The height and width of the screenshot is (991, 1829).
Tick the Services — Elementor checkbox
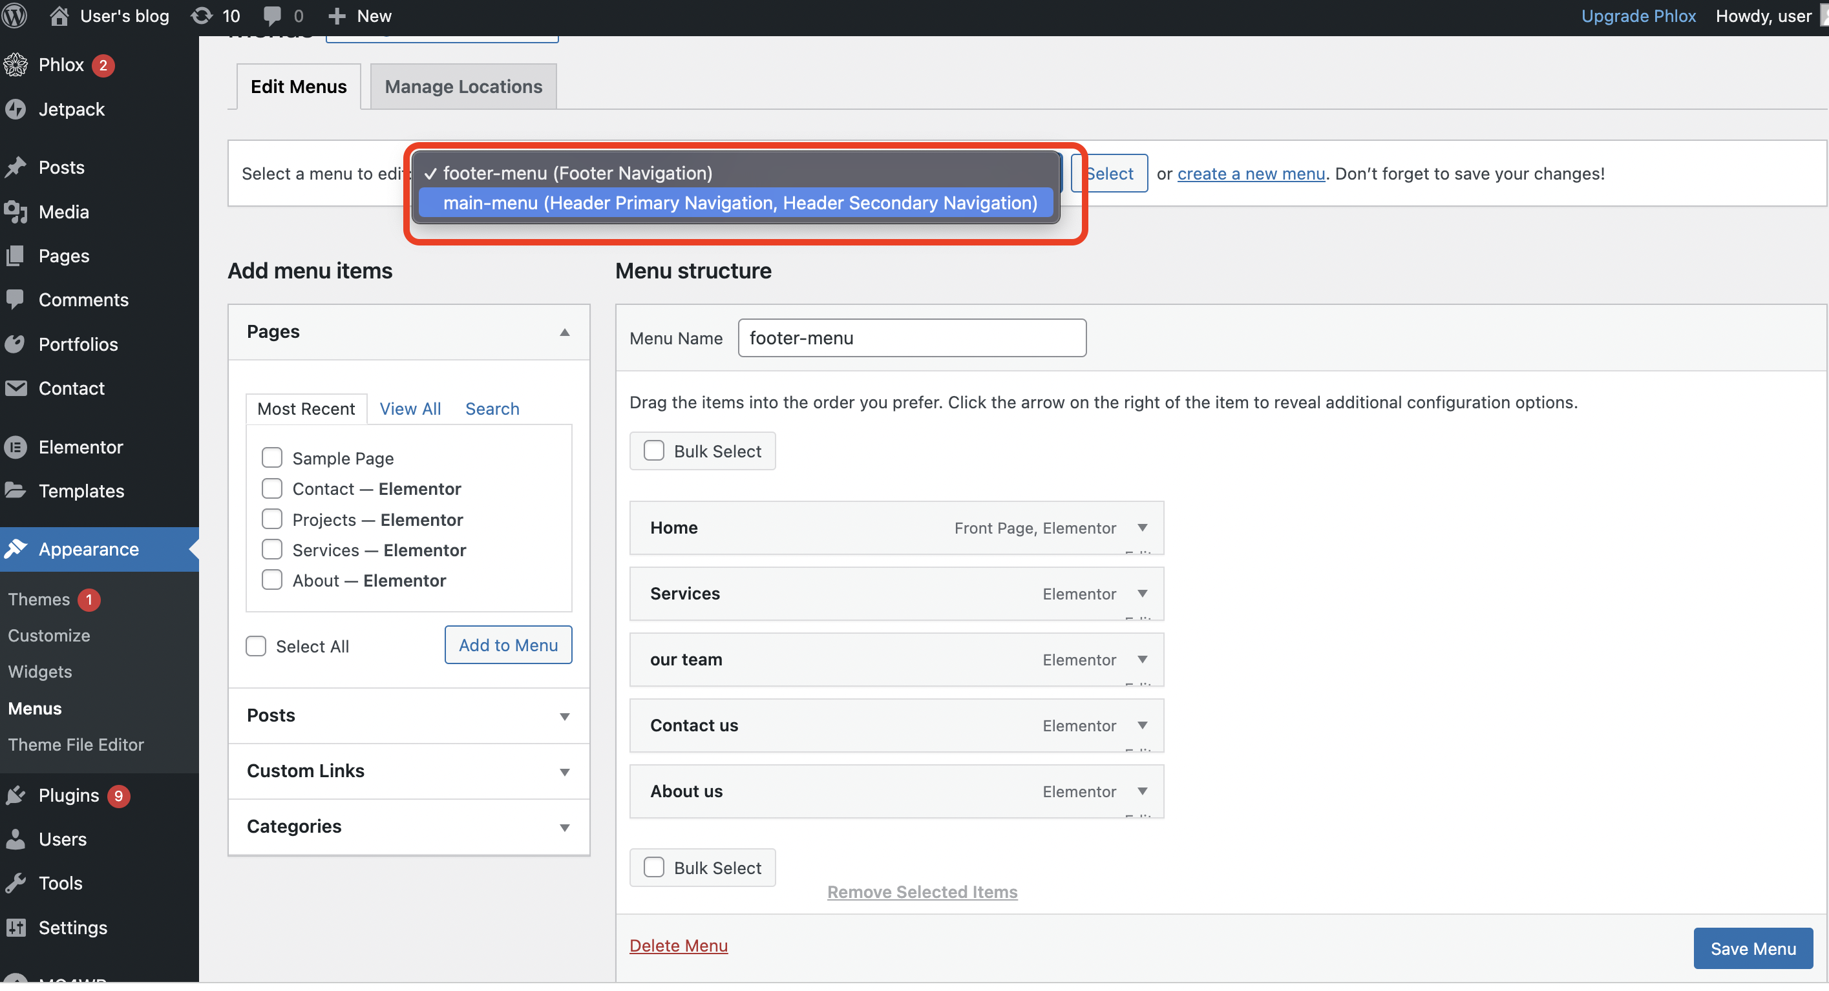[272, 550]
